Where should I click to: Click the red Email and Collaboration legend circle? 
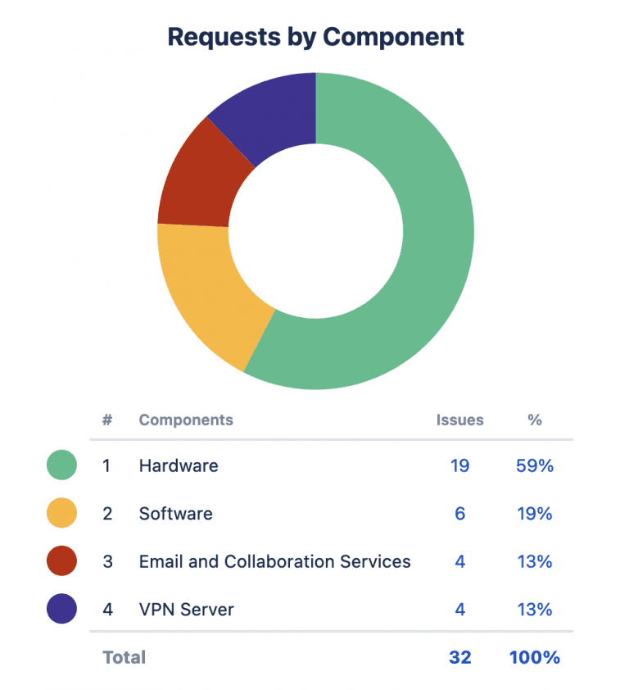[62, 561]
